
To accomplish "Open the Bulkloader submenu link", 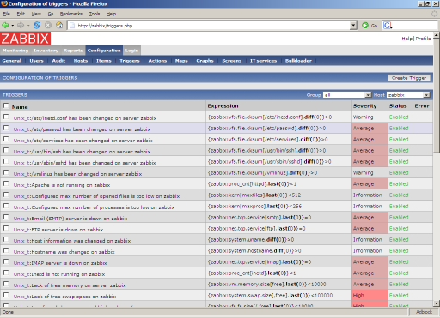I will 298,61.
